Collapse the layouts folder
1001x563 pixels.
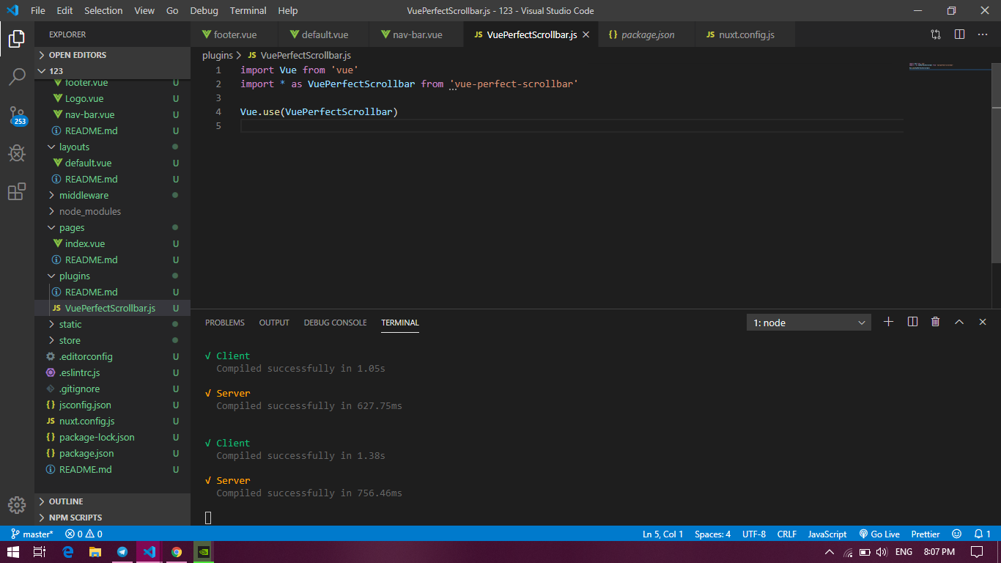click(x=112, y=147)
